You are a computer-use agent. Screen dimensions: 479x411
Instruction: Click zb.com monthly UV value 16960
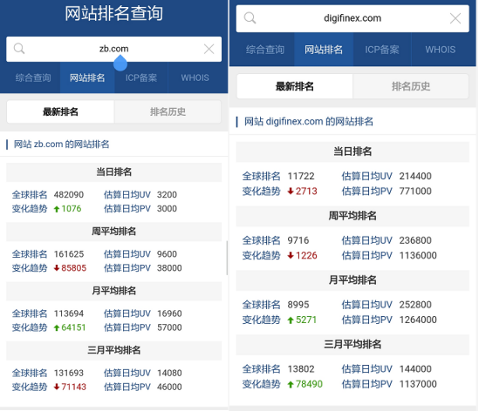pyautogui.click(x=169, y=313)
